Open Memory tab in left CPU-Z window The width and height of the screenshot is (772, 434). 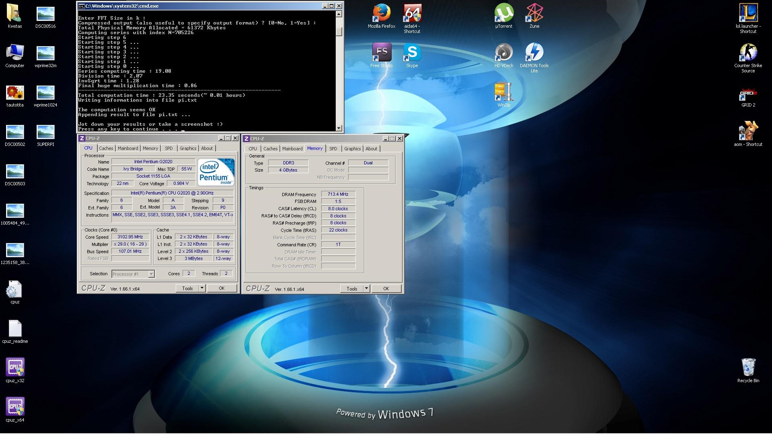point(150,148)
